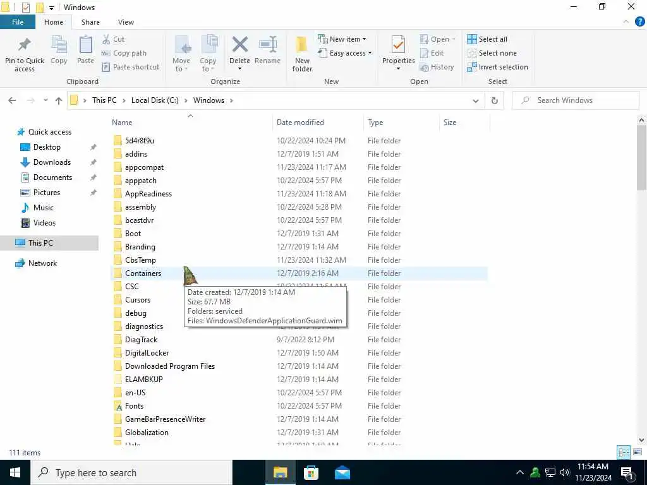Open File Explorer from the taskbar

280,472
